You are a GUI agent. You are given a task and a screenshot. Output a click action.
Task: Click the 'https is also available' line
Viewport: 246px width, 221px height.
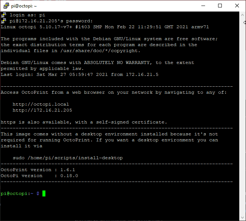pyautogui.click(x=84, y=122)
